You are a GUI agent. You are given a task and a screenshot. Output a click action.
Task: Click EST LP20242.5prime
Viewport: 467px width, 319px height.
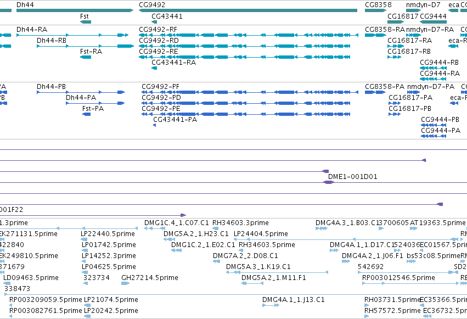click(87, 316)
